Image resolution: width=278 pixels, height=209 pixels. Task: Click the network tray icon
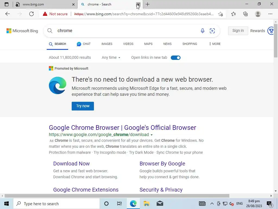pyautogui.click(x=225, y=204)
